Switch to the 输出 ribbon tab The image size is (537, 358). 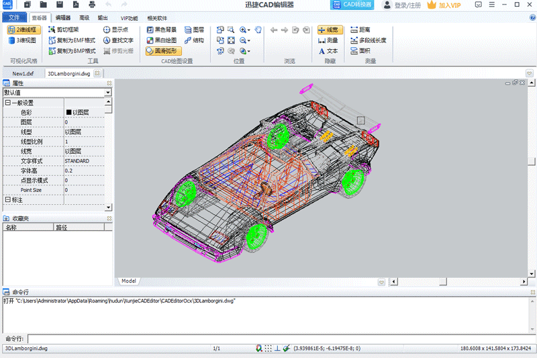pos(103,18)
